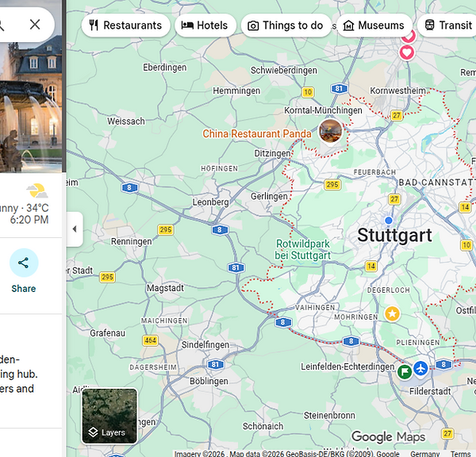Click the Höfingen district label
Screen dimensions: 476x457
point(219,168)
